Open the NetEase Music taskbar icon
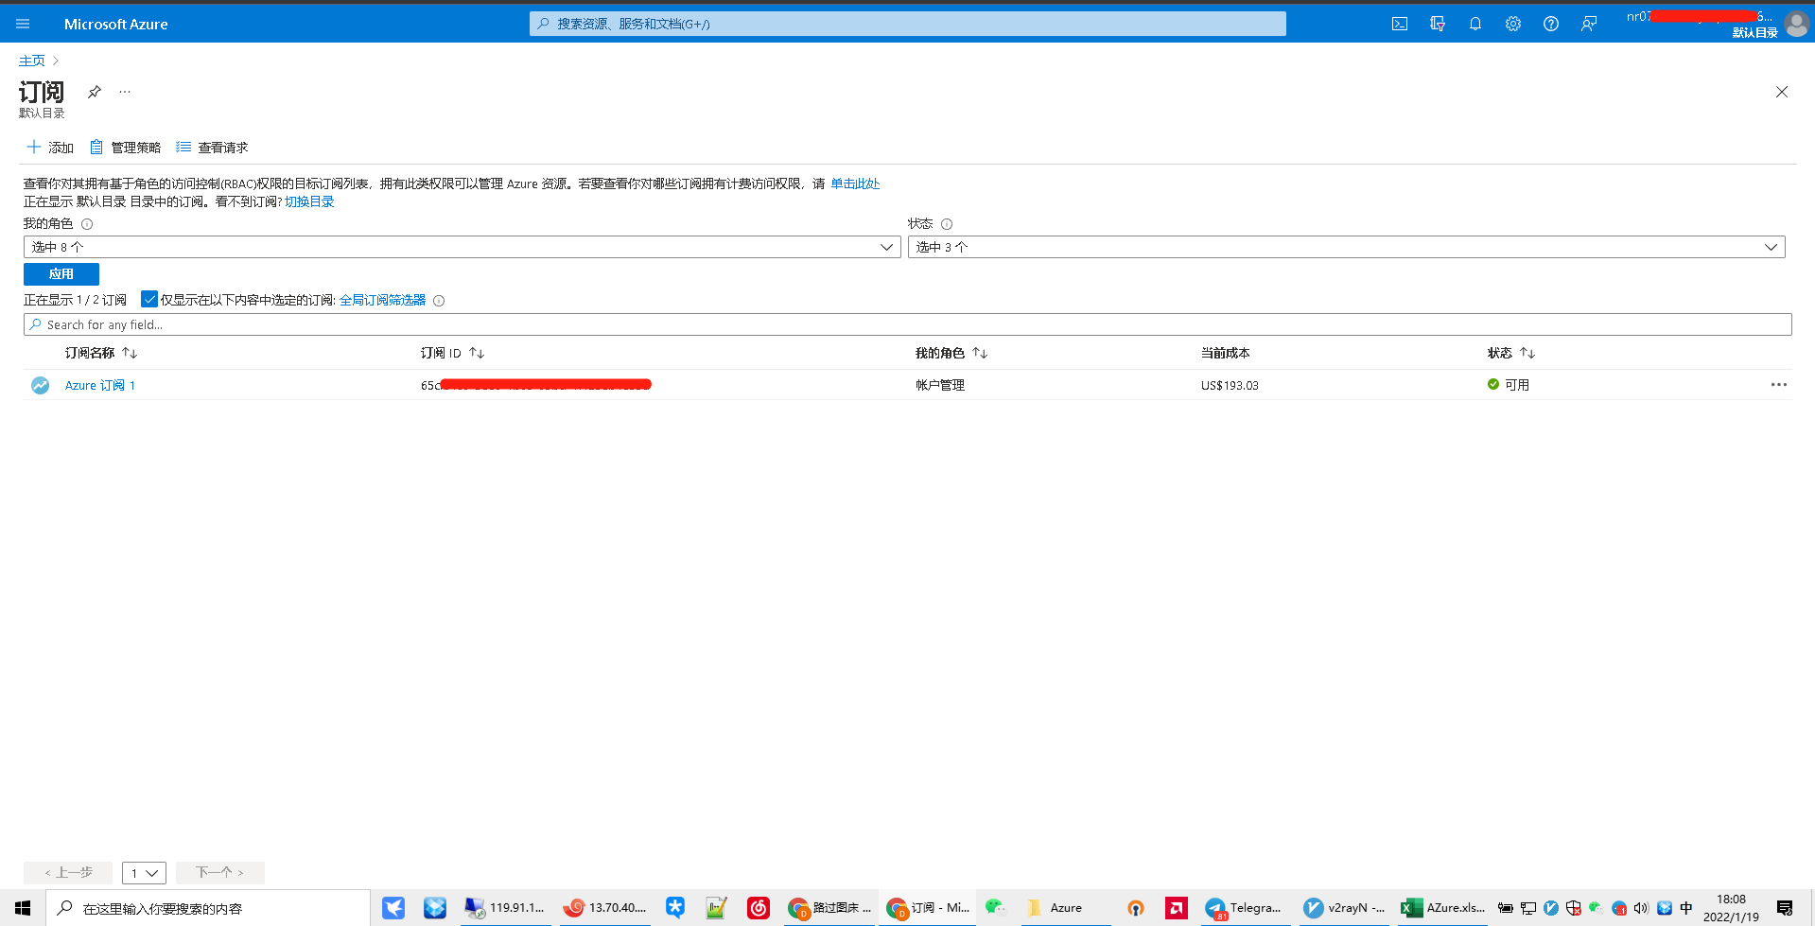1815x926 pixels. coord(759,908)
